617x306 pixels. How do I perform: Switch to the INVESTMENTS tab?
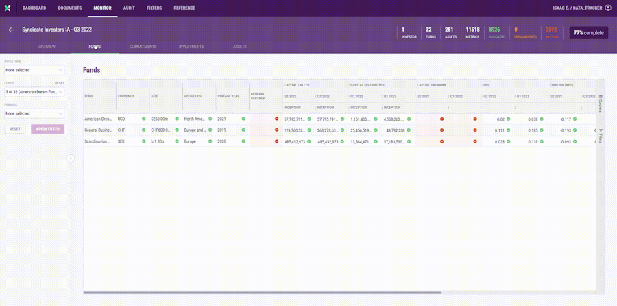(x=191, y=47)
